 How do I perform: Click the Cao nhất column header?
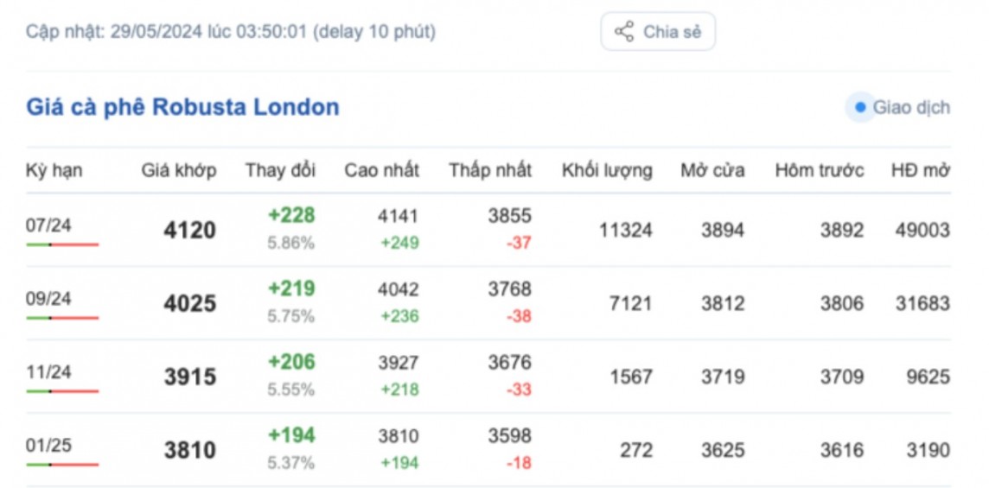381,170
